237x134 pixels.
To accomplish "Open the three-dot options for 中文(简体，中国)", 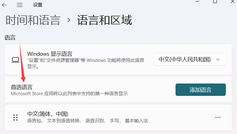I will [218, 117].
